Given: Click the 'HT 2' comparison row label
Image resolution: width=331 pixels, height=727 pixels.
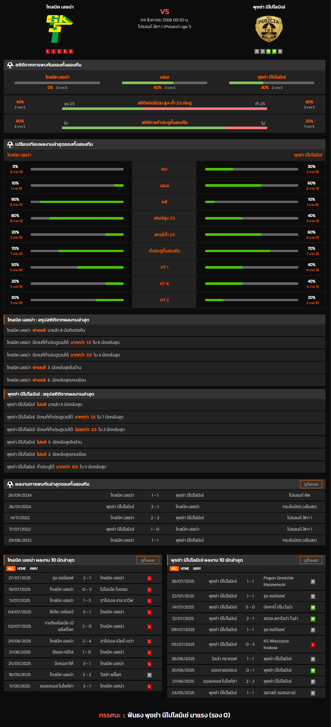Looking at the screenshot, I should point(164,300).
